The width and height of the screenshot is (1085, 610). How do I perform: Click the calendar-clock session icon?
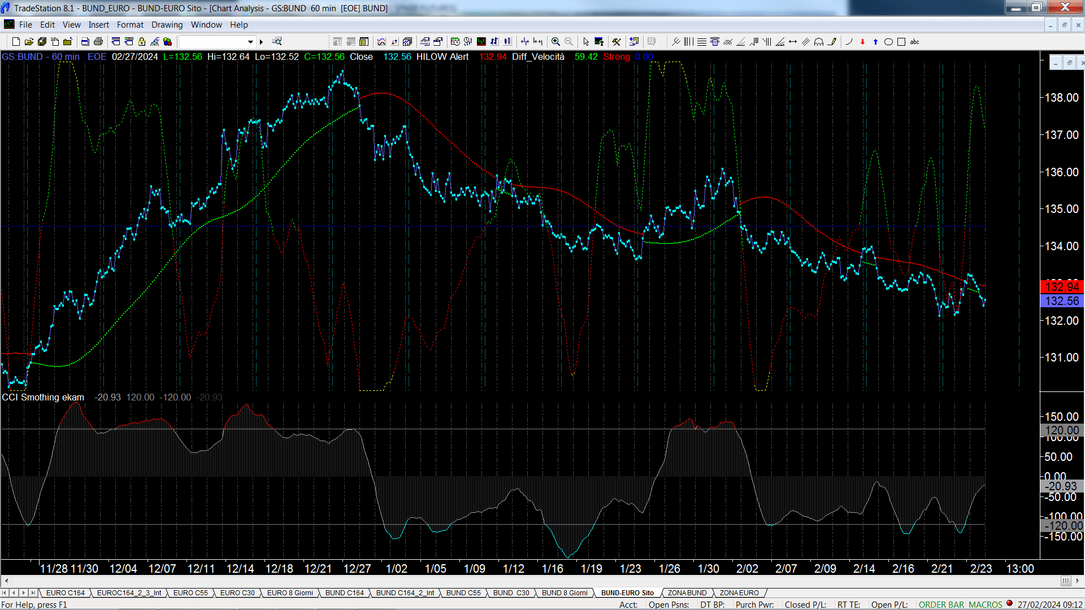(x=455, y=42)
